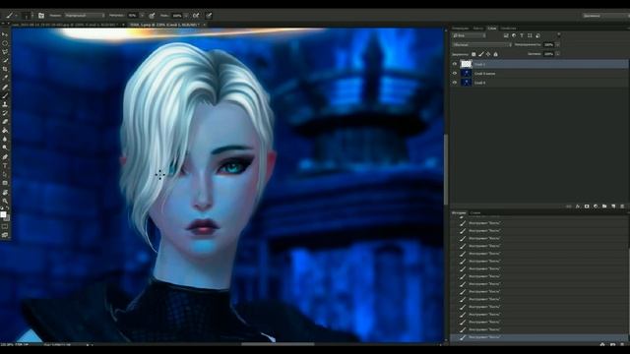Toggle pressure for opacity button
630x354 pixels.
pos(152,16)
